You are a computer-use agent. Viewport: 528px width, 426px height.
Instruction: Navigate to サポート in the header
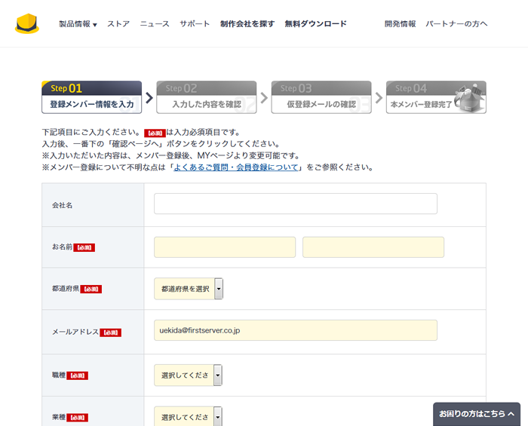pyautogui.click(x=195, y=24)
